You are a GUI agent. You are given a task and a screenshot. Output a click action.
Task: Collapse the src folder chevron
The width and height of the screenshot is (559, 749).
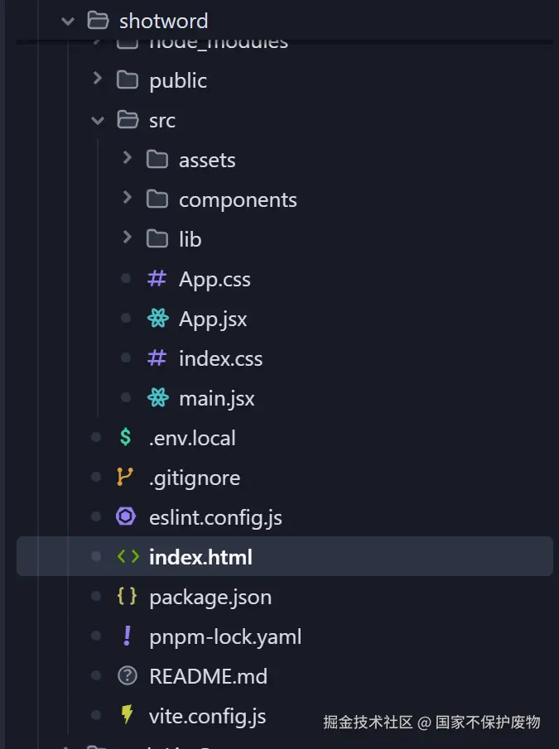pyautogui.click(x=98, y=120)
